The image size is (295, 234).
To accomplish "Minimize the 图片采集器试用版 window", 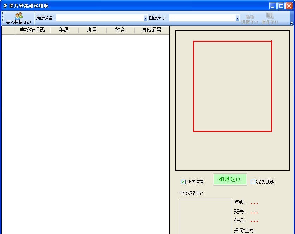I will click(272, 6).
